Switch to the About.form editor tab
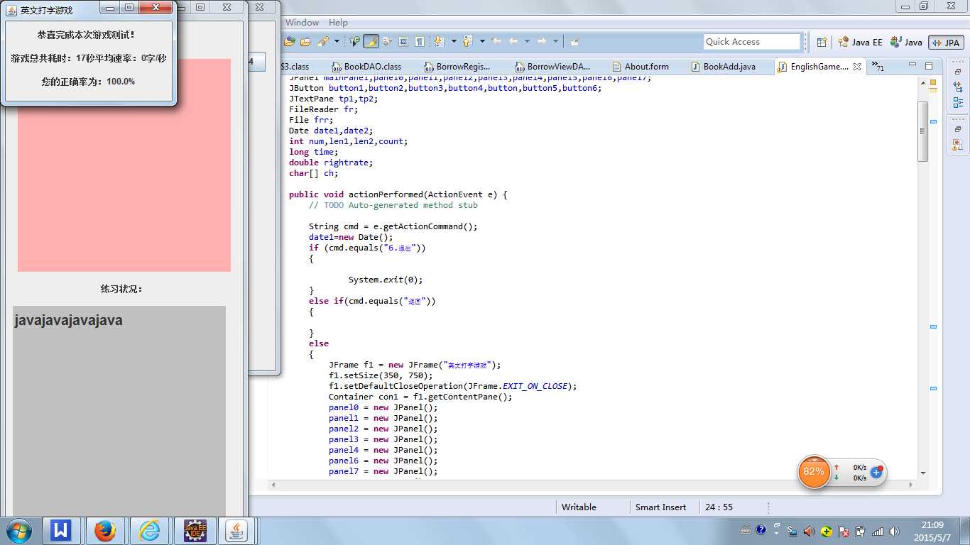Viewport: 970px width, 545px height. coord(641,67)
